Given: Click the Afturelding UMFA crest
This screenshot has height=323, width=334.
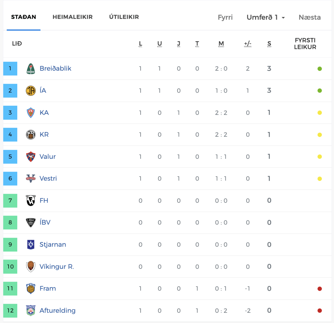Looking at the screenshot, I should tap(31, 310).
